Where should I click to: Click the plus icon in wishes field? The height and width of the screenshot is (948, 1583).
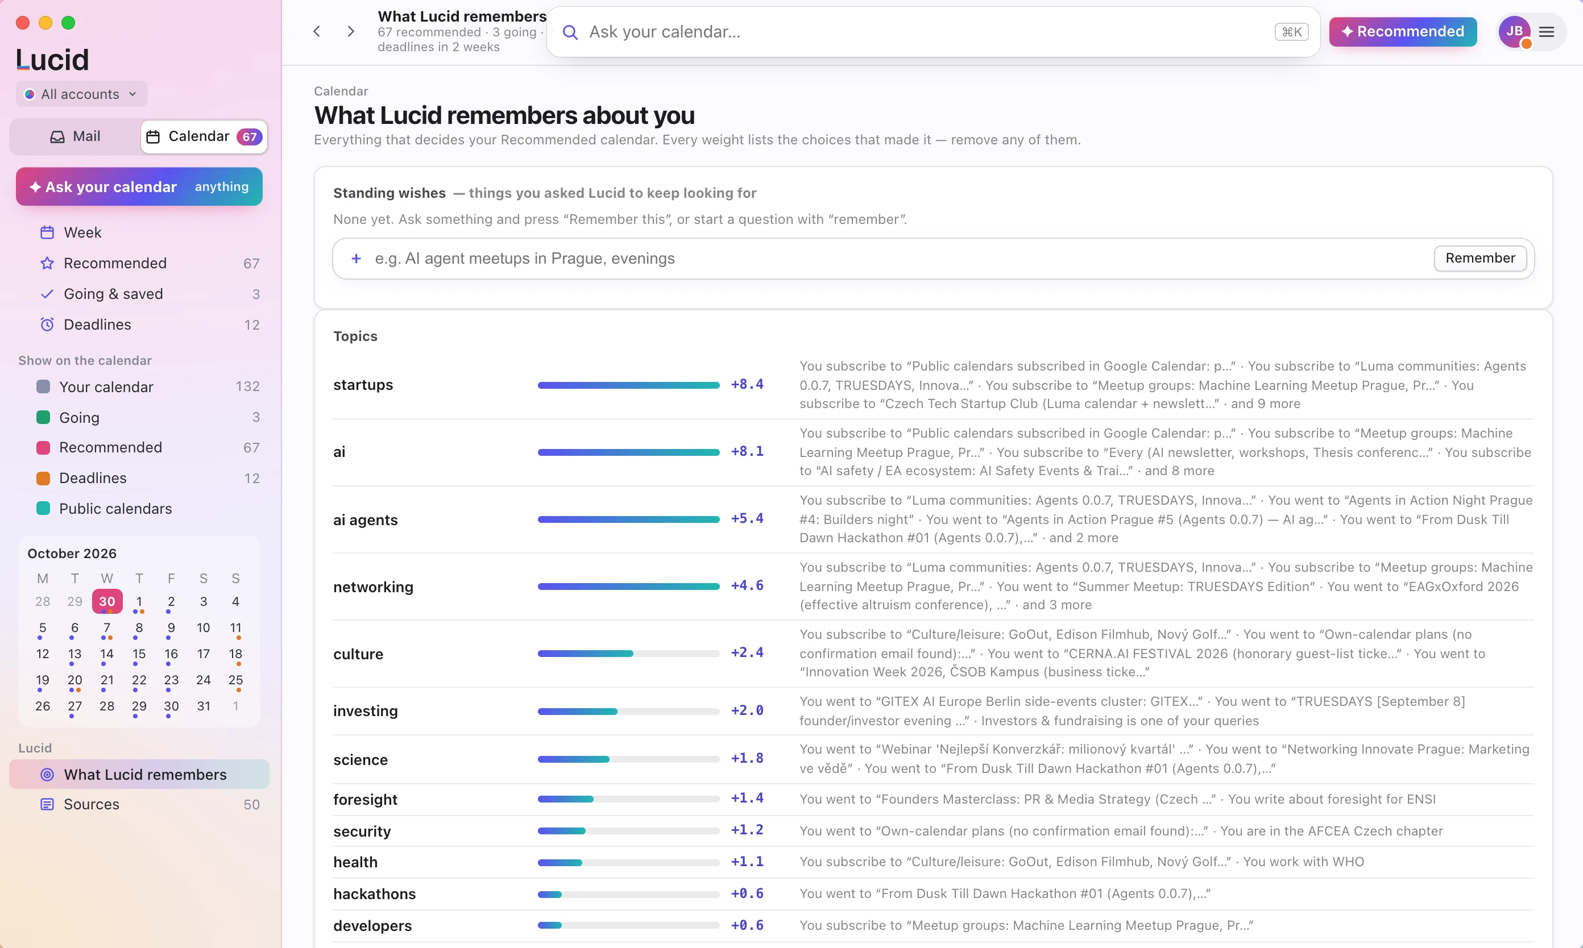point(356,258)
